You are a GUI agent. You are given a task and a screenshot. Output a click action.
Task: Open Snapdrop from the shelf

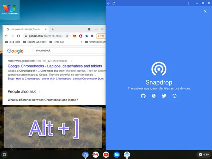pos(127,155)
